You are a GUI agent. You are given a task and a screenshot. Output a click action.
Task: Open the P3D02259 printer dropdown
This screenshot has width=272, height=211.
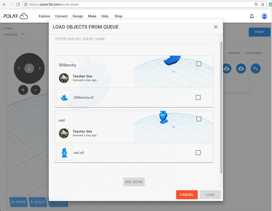(15, 34)
